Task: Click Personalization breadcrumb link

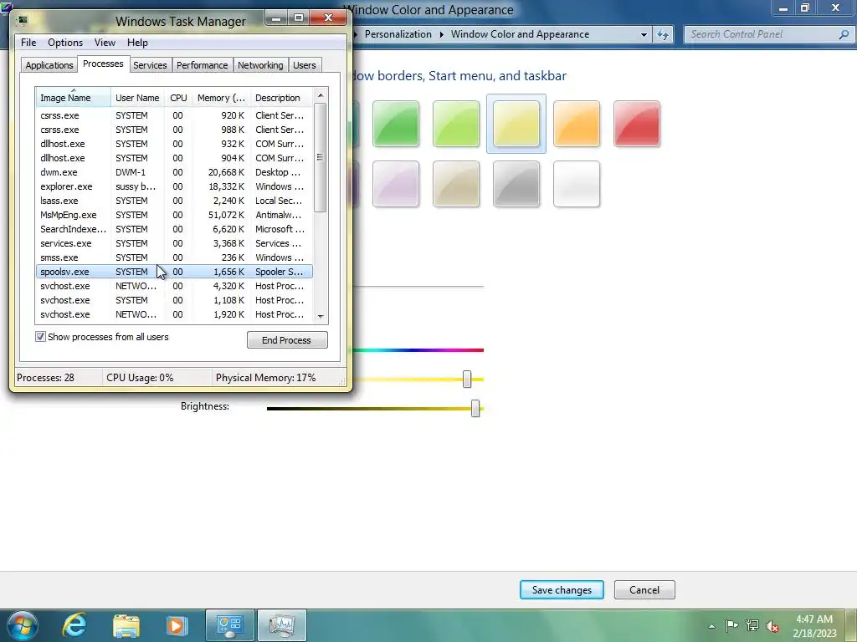Action: coord(398,34)
